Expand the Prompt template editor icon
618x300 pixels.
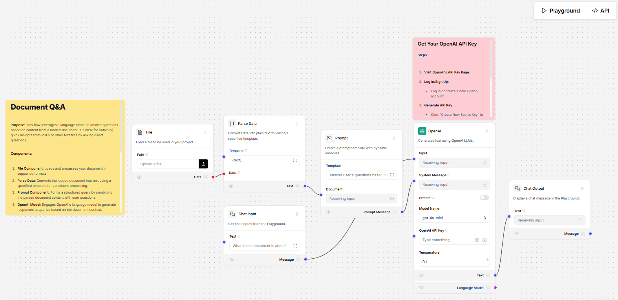[392, 175]
